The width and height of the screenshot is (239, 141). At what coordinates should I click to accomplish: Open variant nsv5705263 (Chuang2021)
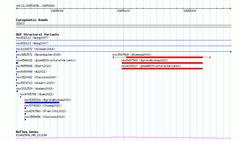(x=43, y=105)
